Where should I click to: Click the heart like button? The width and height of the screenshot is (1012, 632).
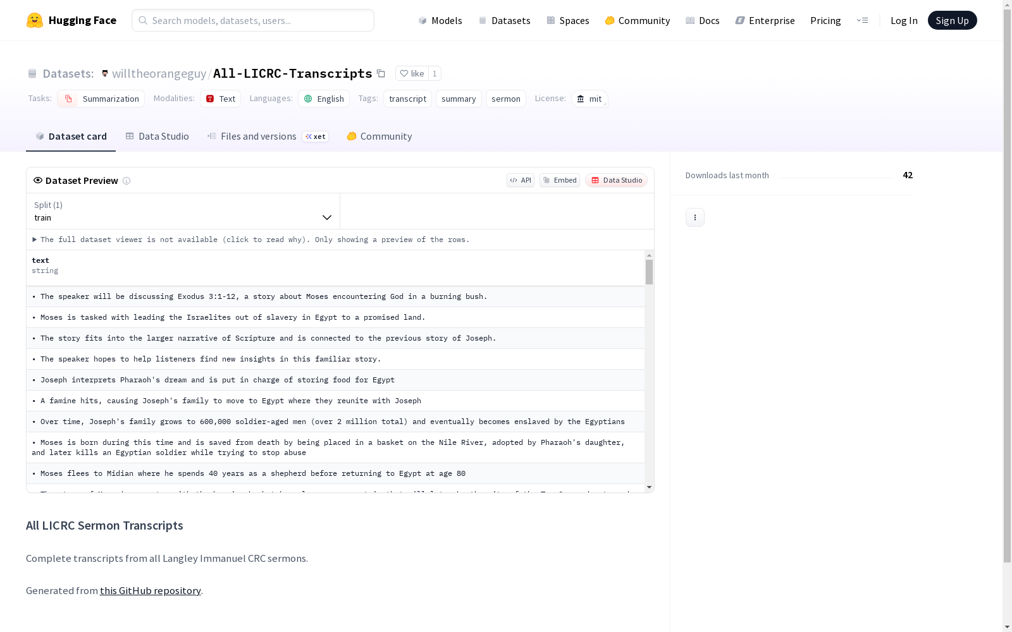point(412,73)
